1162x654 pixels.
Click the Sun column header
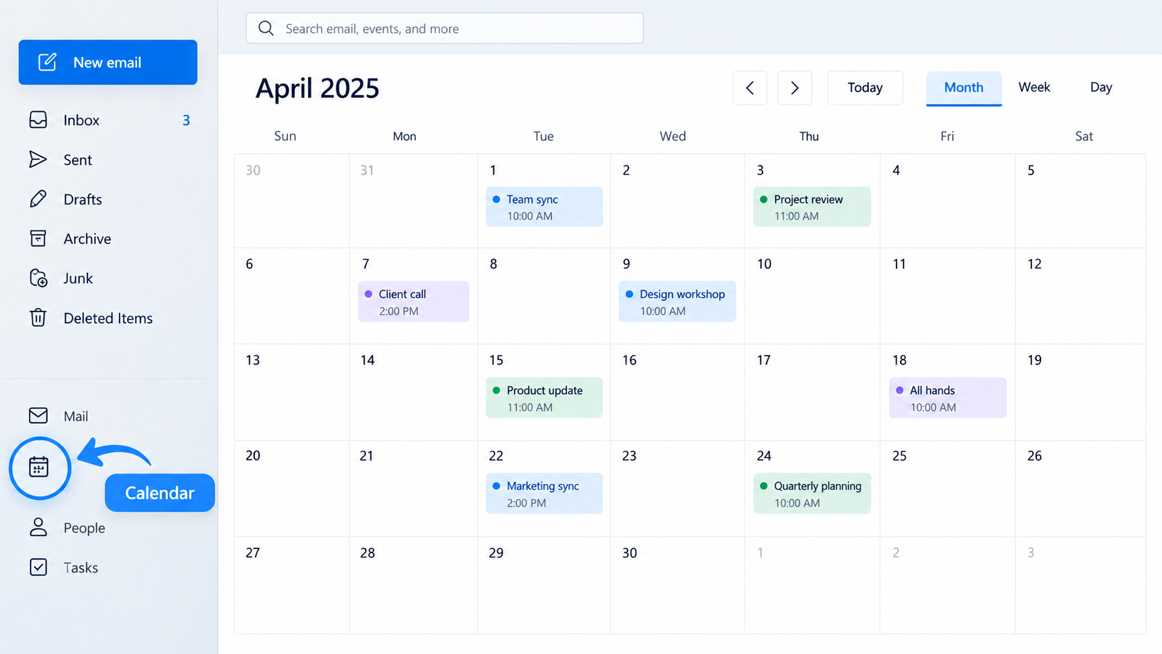(285, 136)
